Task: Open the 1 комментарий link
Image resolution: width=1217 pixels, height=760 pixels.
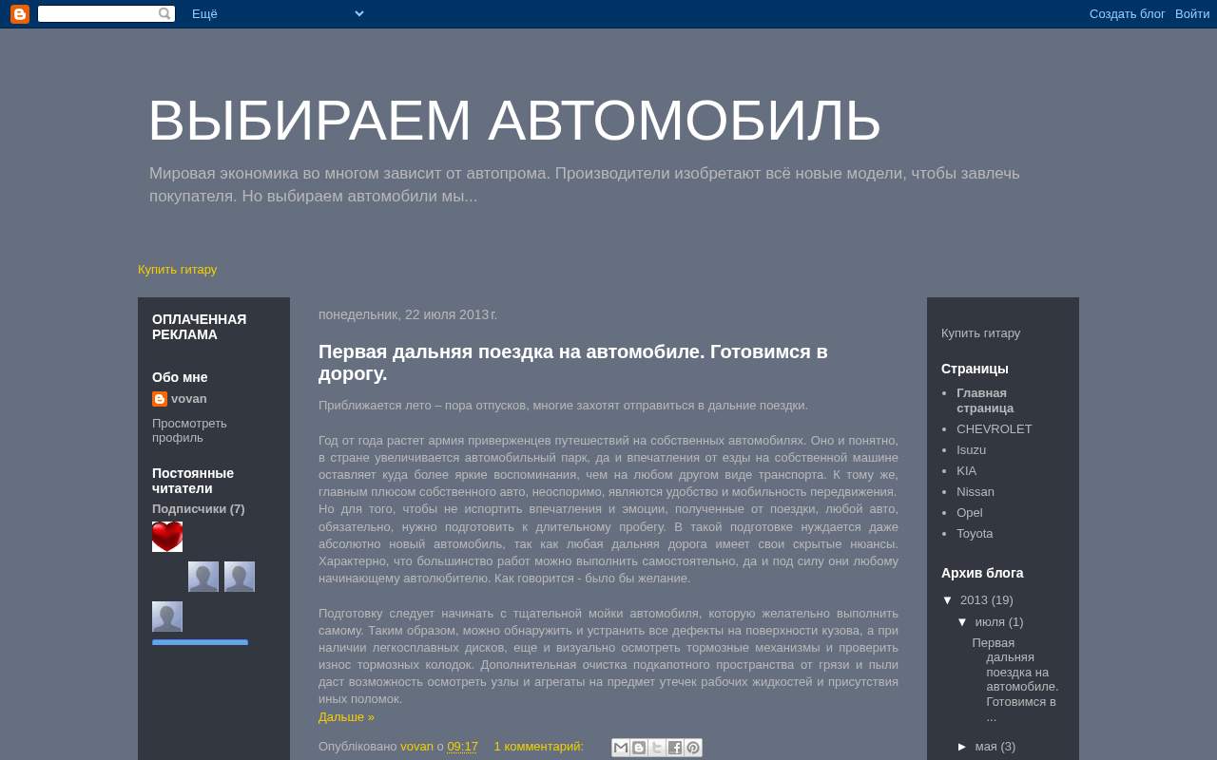Action: (x=539, y=747)
